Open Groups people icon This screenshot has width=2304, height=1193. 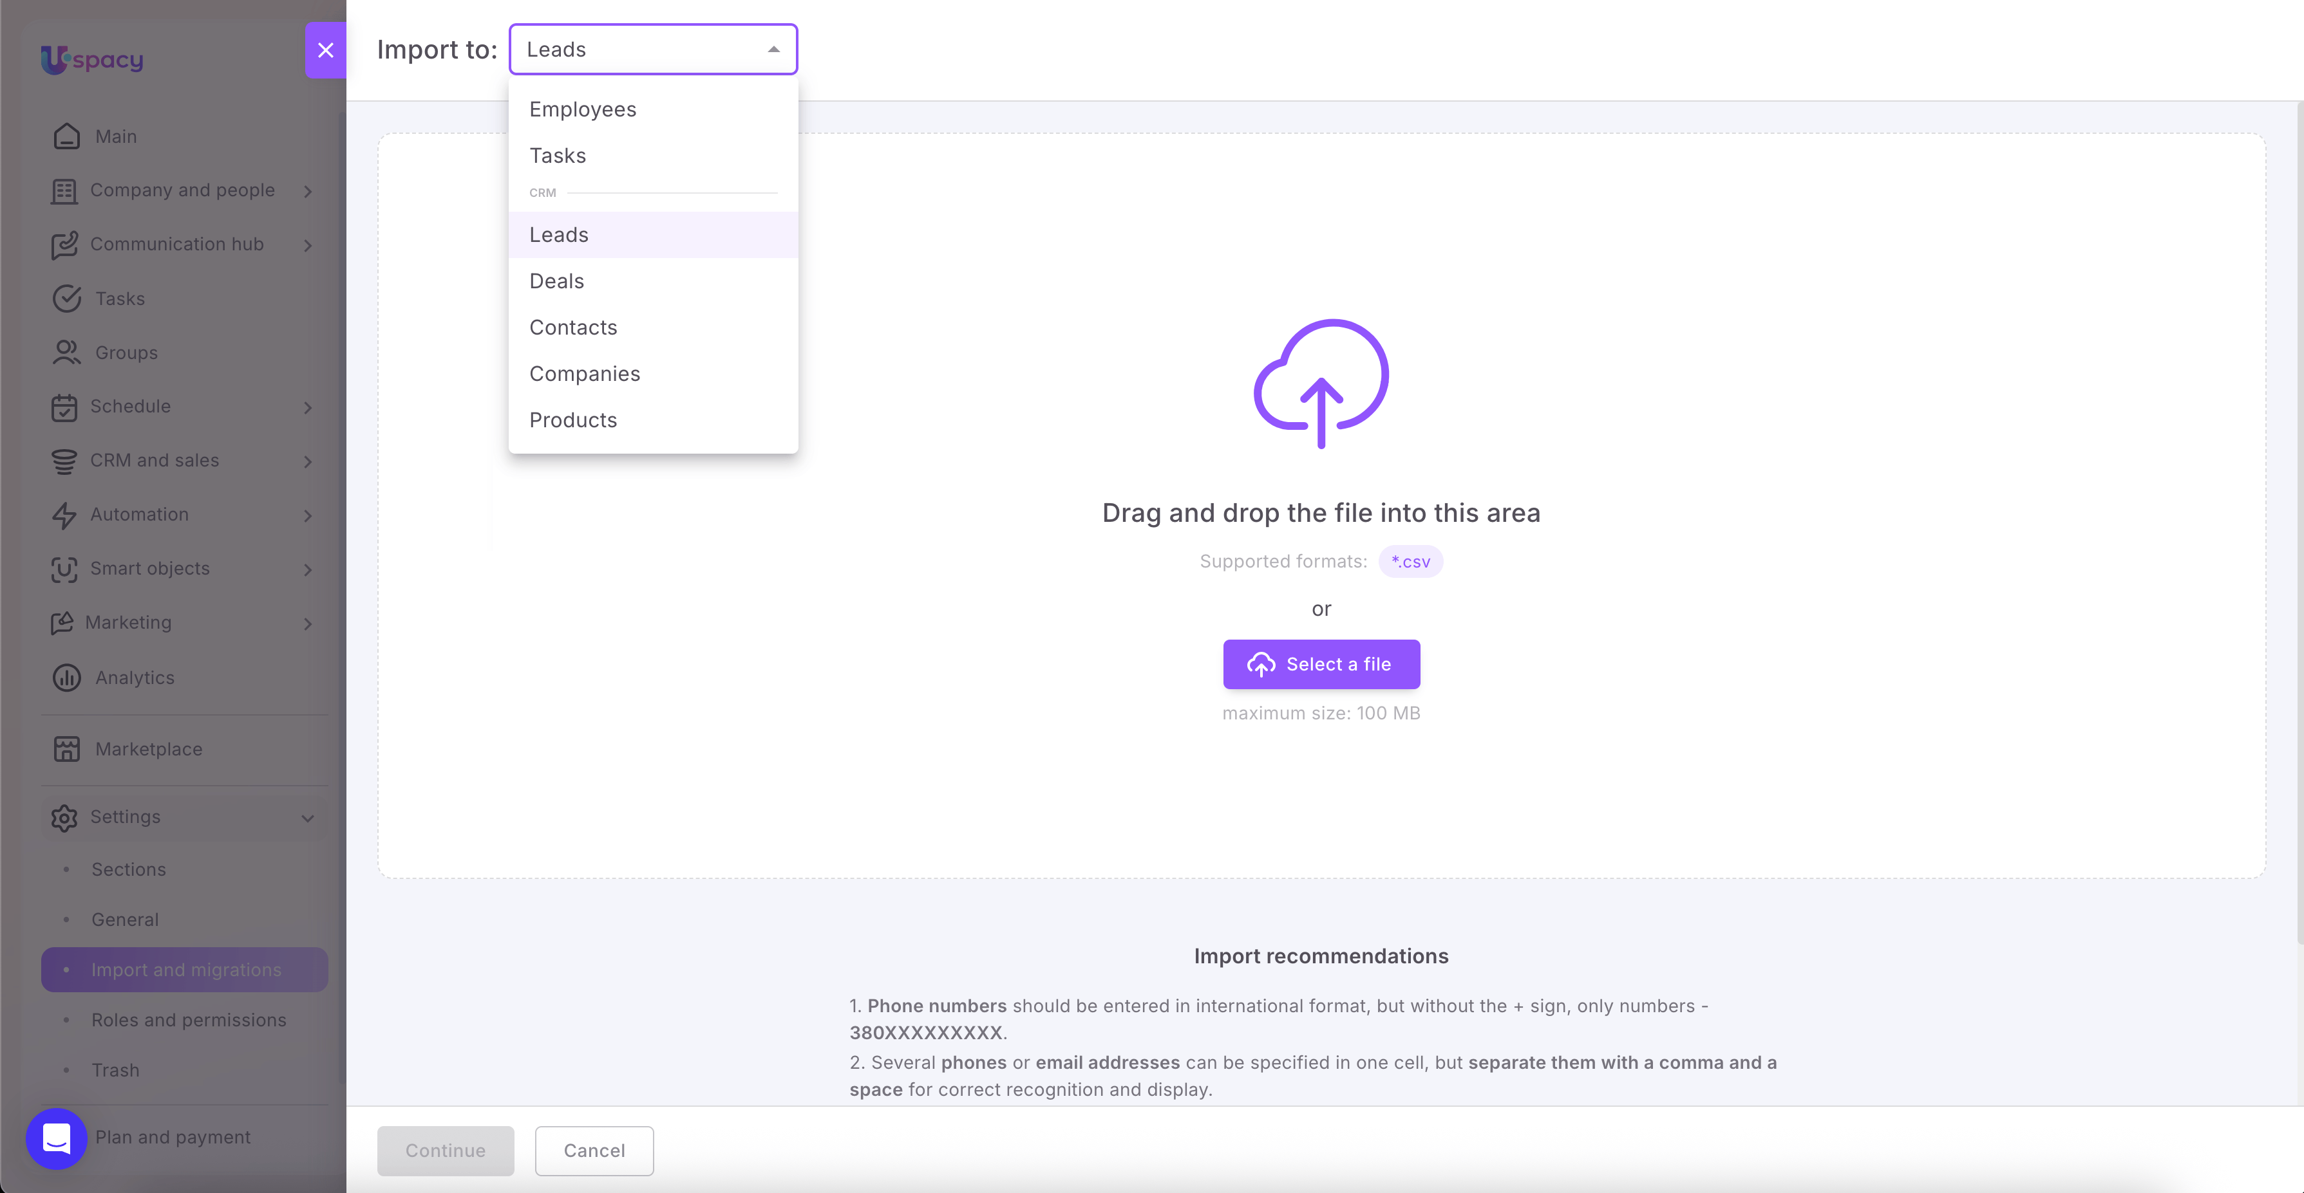tap(67, 352)
